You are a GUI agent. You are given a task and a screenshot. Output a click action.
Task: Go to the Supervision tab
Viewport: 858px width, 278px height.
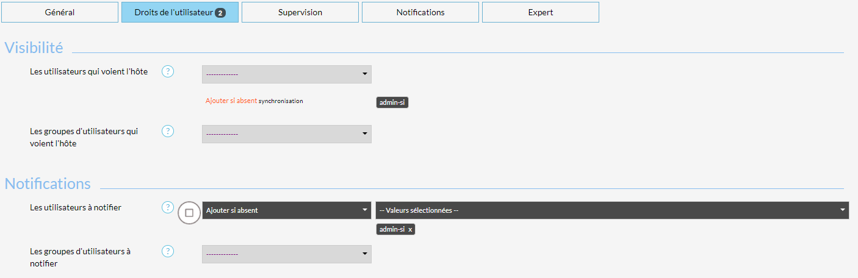300,12
